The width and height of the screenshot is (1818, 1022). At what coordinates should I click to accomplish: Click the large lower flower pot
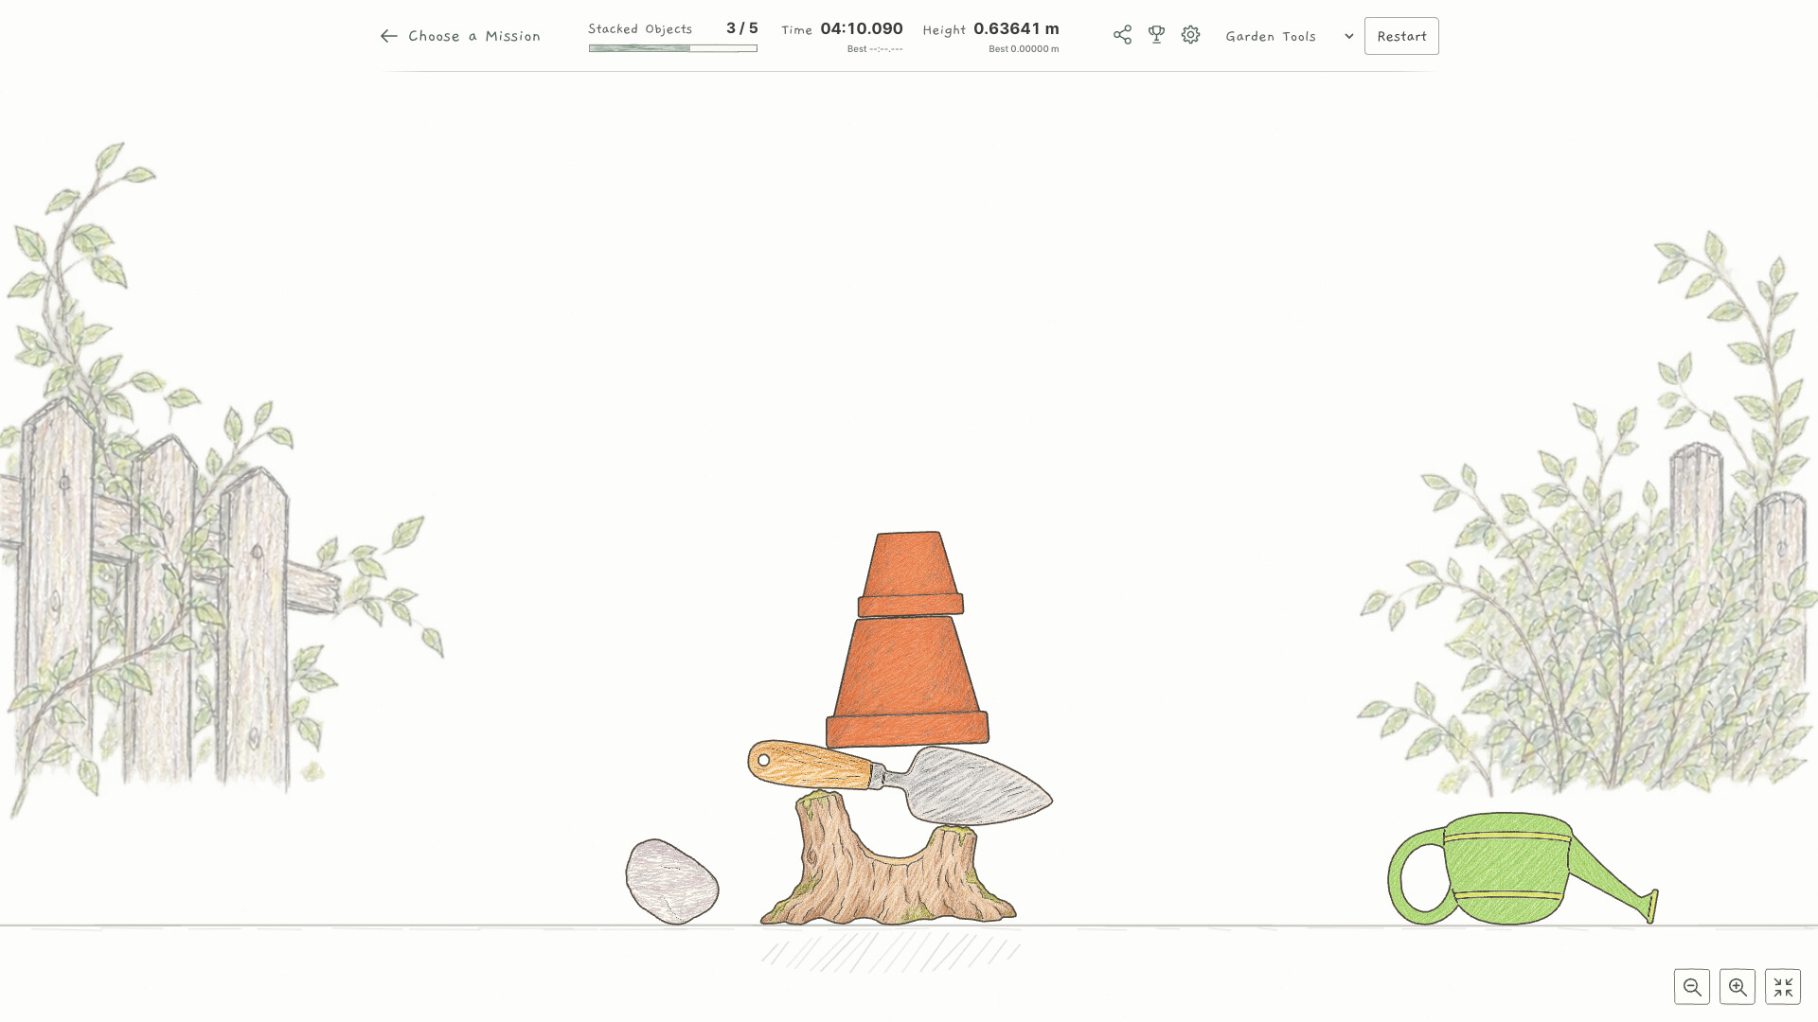click(907, 681)
